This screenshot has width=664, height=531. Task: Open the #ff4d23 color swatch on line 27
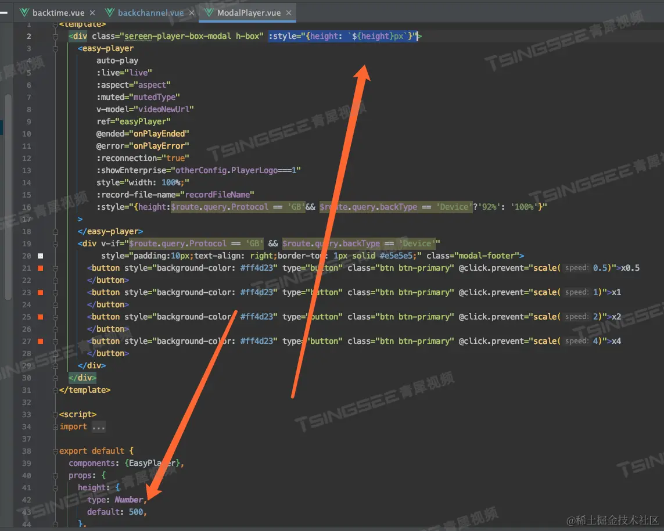(x=41, y=341)
